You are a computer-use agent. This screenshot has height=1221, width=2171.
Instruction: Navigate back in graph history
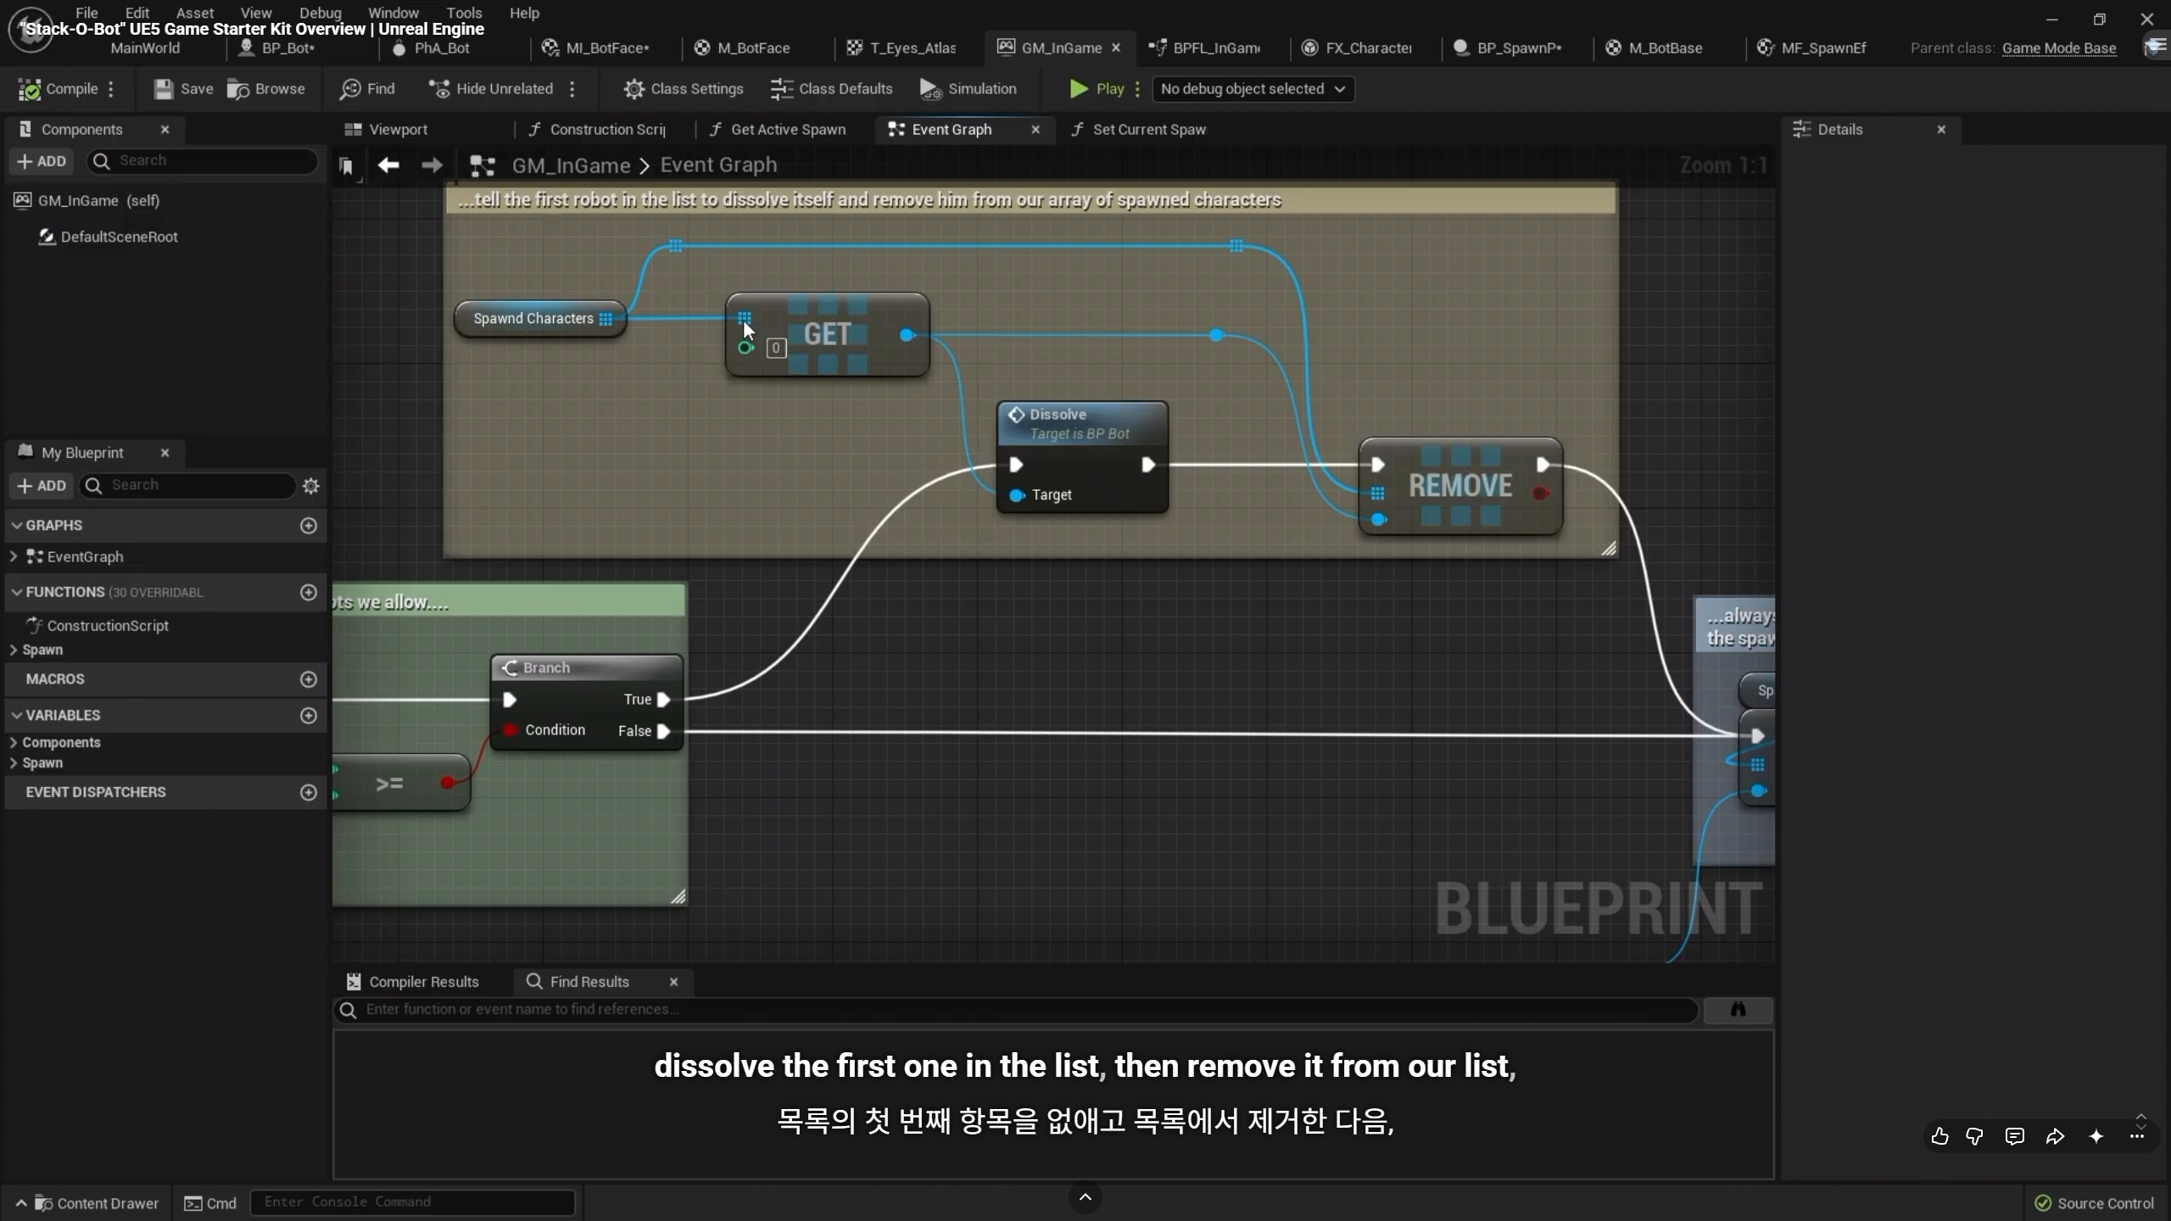coord(388,165)
